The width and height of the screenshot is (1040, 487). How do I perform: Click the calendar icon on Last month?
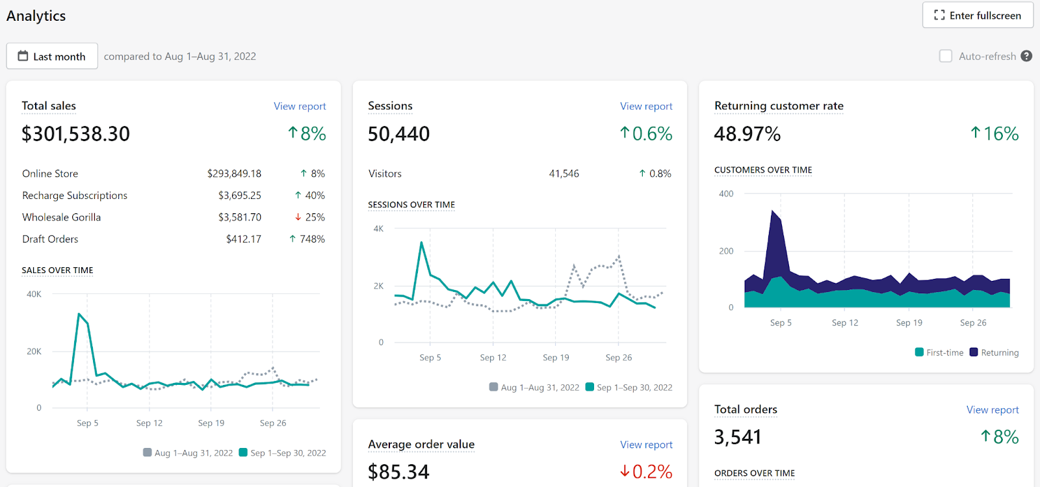tap(23, 56)
